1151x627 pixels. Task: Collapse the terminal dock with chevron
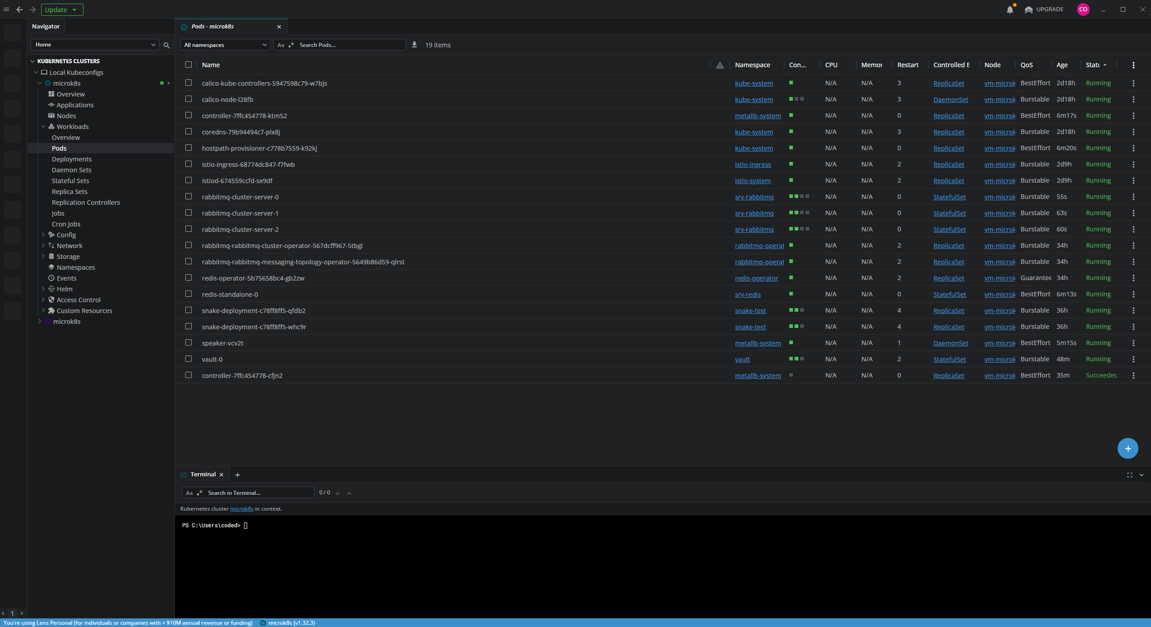coord(1142,475)
